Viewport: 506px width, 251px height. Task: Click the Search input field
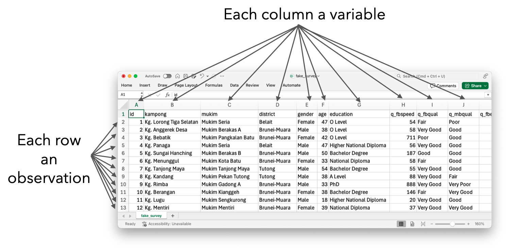(437, 76)
